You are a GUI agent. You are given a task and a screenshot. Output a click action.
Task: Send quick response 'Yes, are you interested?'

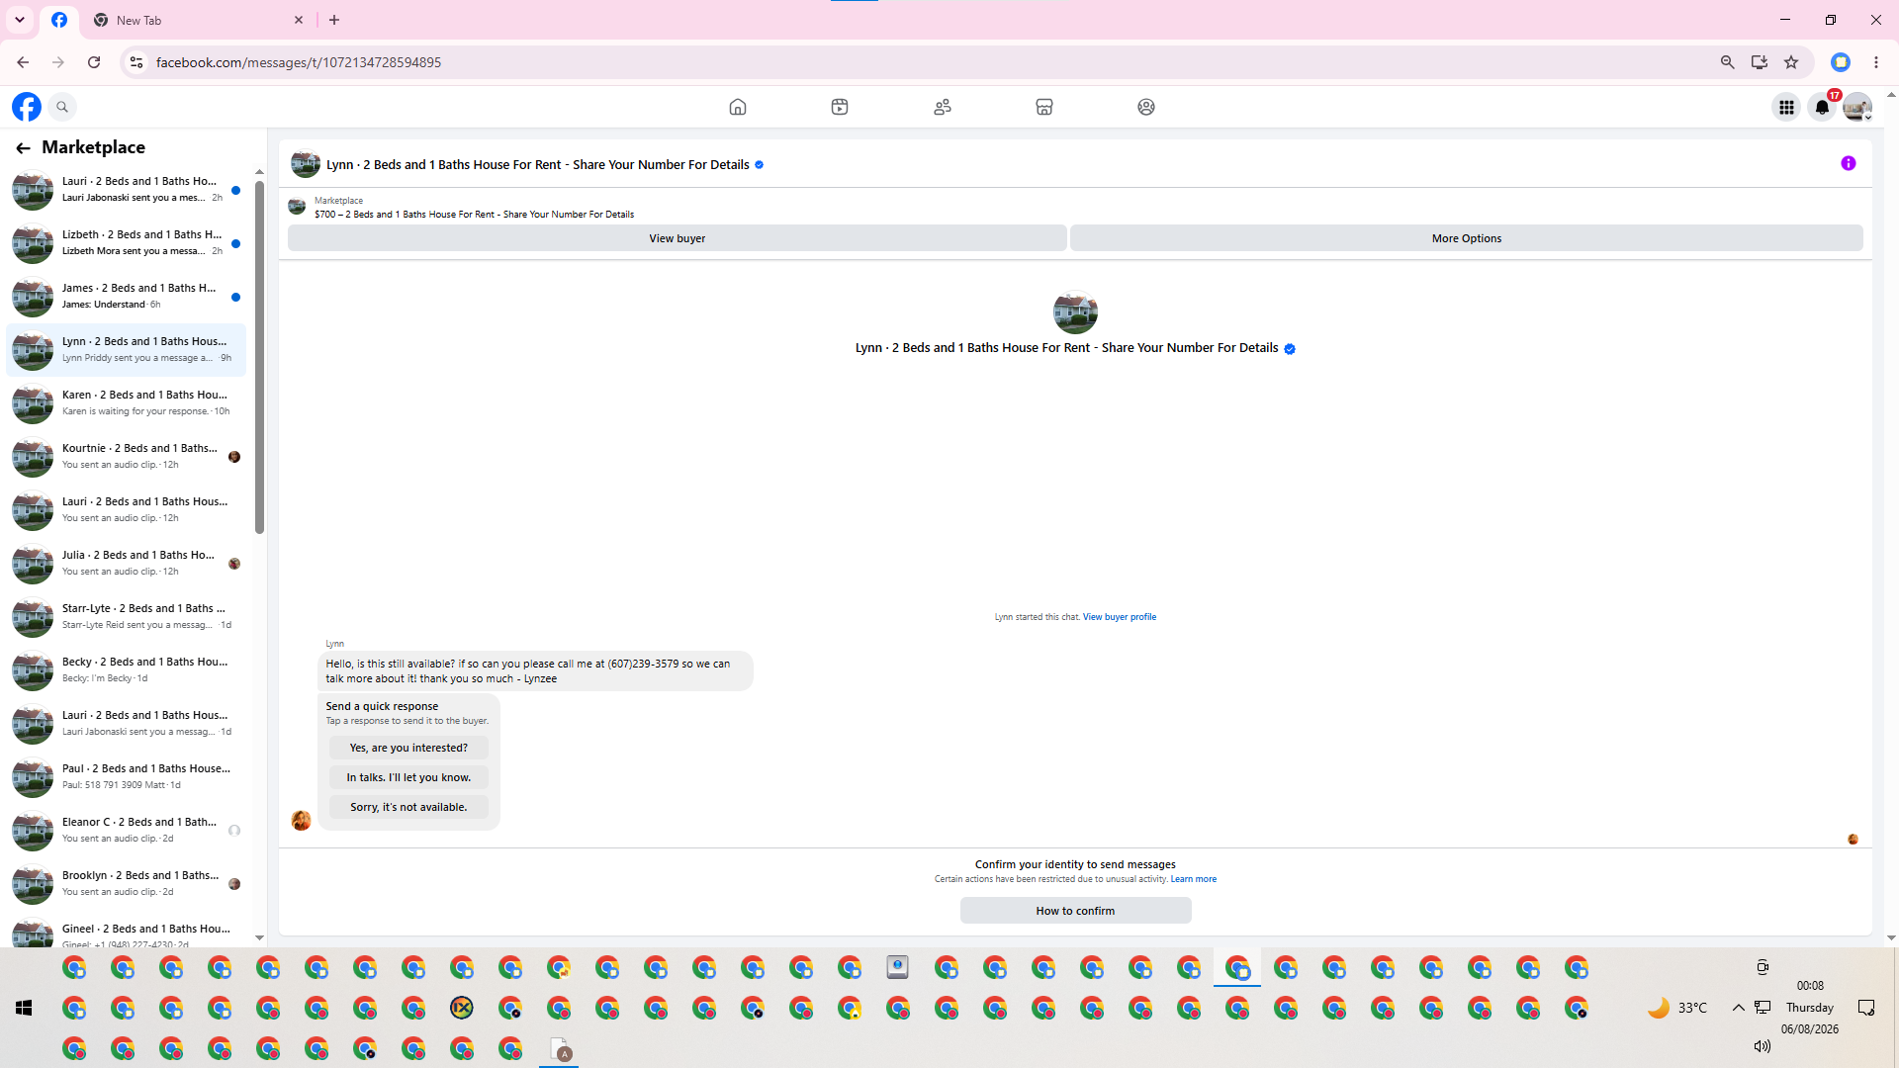pyautogui.click(x=408, y=748)
